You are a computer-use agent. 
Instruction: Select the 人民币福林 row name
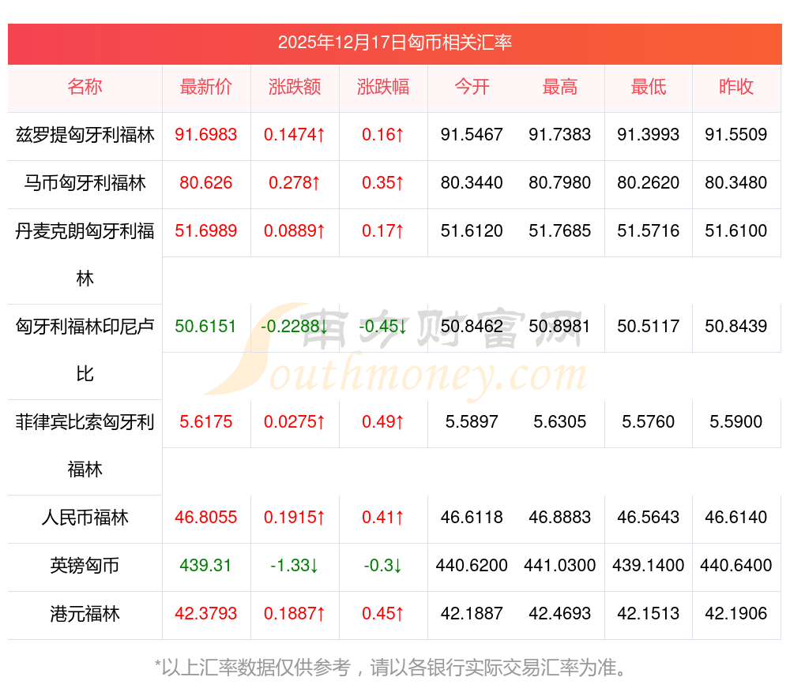[x=85, y=518]
